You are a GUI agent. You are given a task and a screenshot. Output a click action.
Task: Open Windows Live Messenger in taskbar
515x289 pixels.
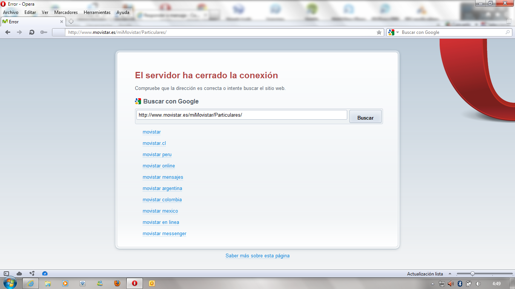point(100,283)
